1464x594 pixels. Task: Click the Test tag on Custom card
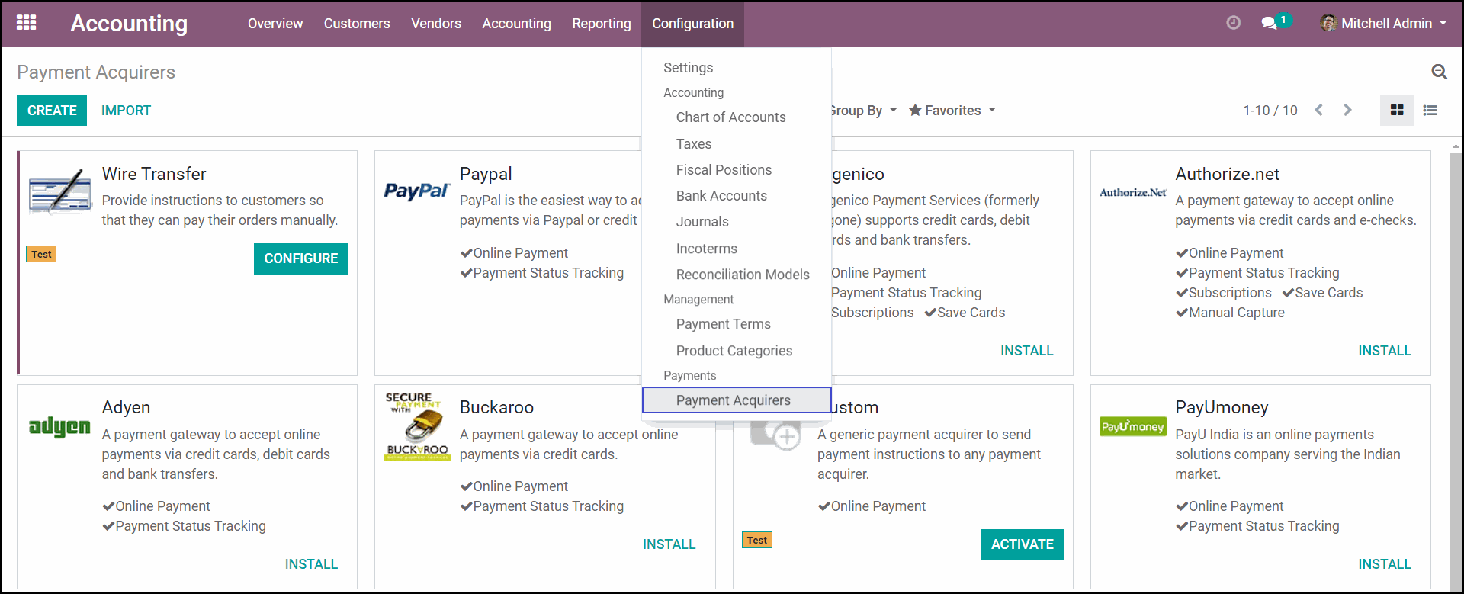click(757, 541)
